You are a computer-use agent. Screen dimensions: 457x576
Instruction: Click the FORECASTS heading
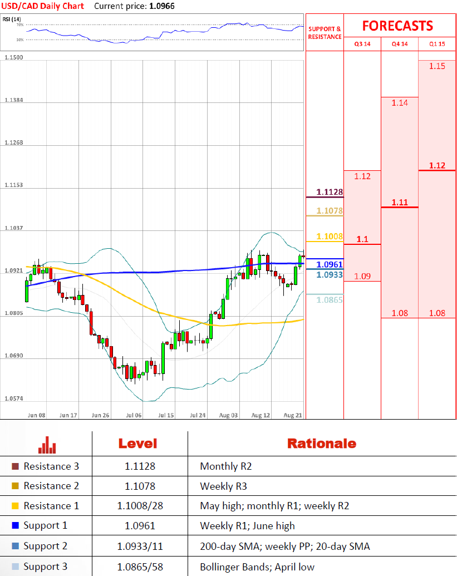(x=398, y=26)
